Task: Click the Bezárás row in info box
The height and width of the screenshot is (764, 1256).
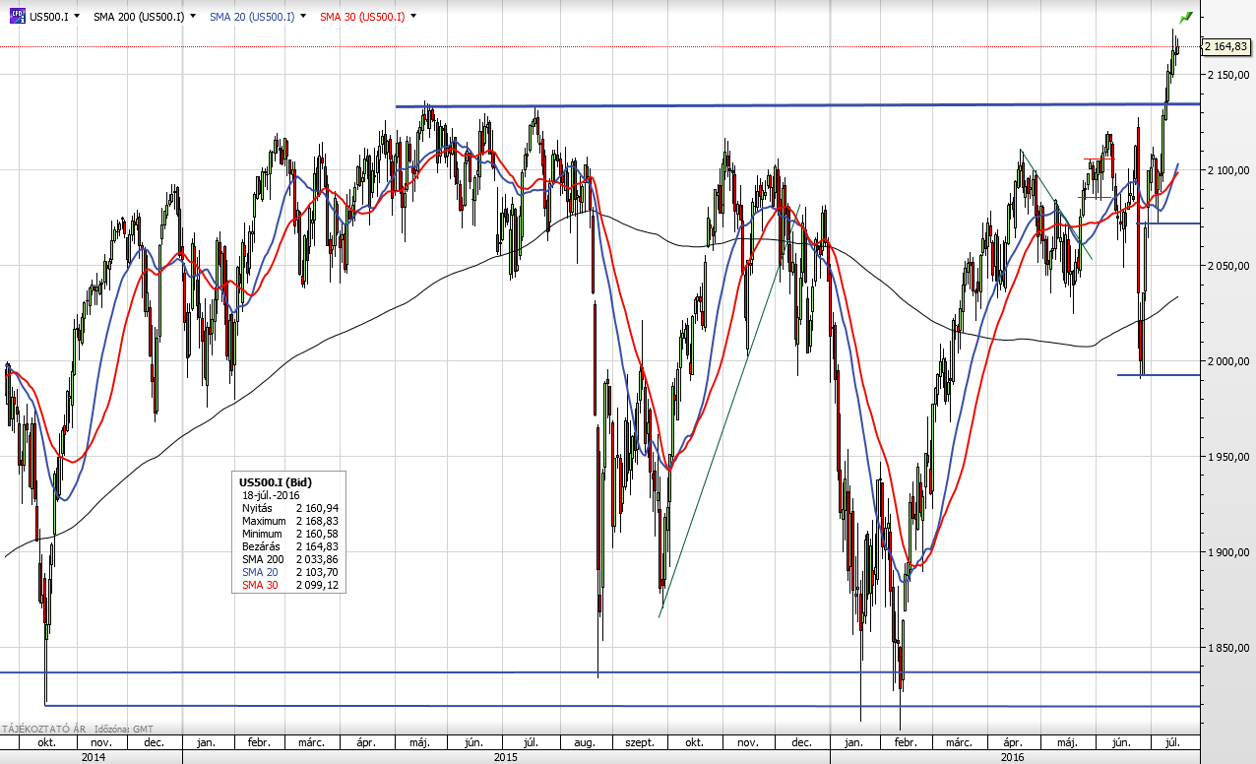Action: (289, 546)
